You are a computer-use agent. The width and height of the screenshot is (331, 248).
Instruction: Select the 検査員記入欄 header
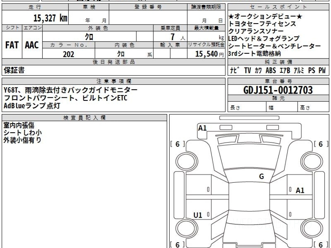(x=84, y=118)
